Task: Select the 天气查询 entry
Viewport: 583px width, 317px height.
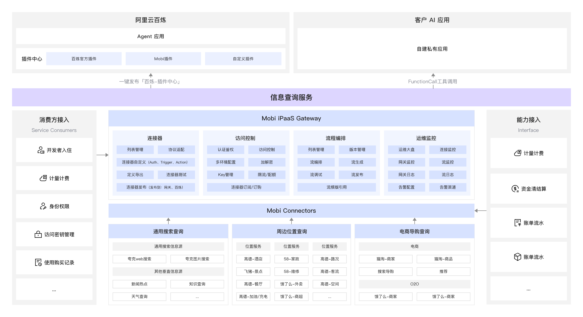Action: click(139, 296)
